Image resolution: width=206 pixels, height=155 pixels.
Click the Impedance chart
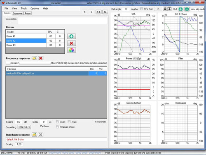click(x=181, y=123)
